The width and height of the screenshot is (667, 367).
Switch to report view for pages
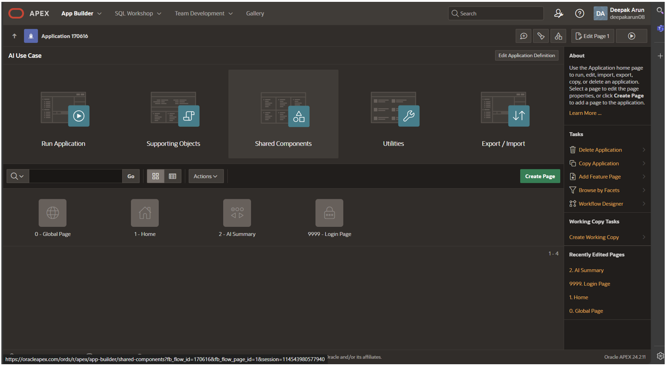click(172, 176)
